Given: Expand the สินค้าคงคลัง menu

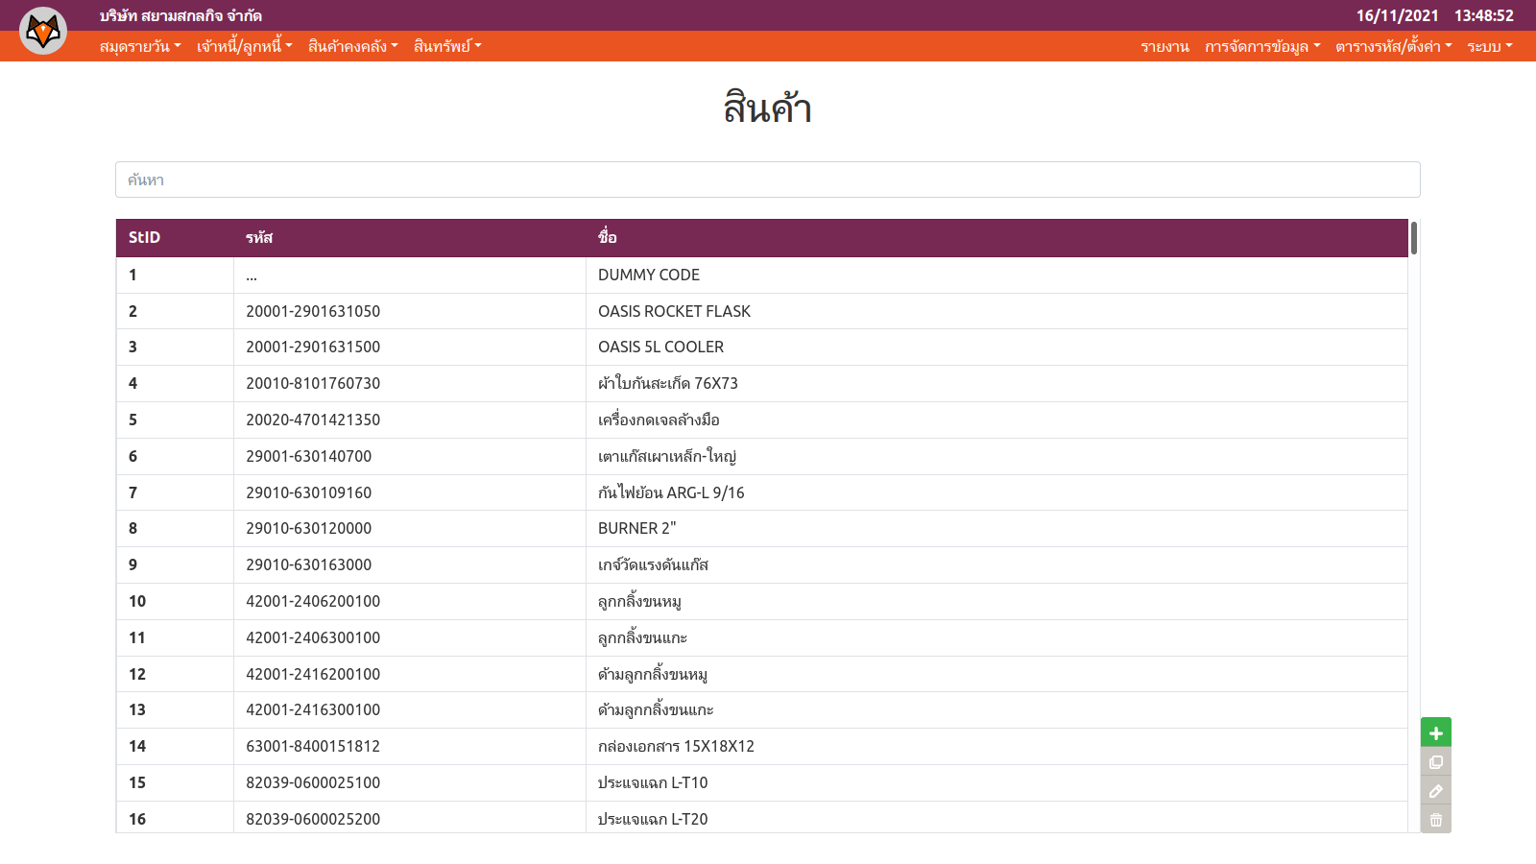Looking at the screenshot, I should click(352, 46).
